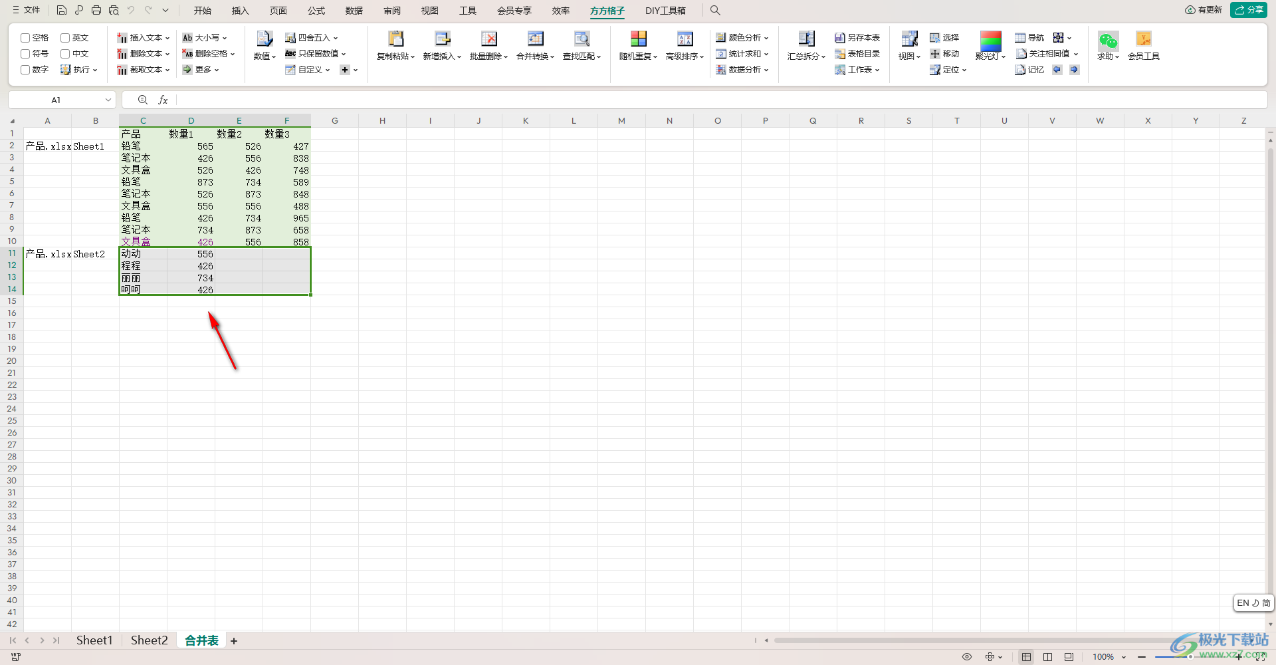The image size is (1276, 665).
Task: Click the 批量删除 icon
Action: 489,39
